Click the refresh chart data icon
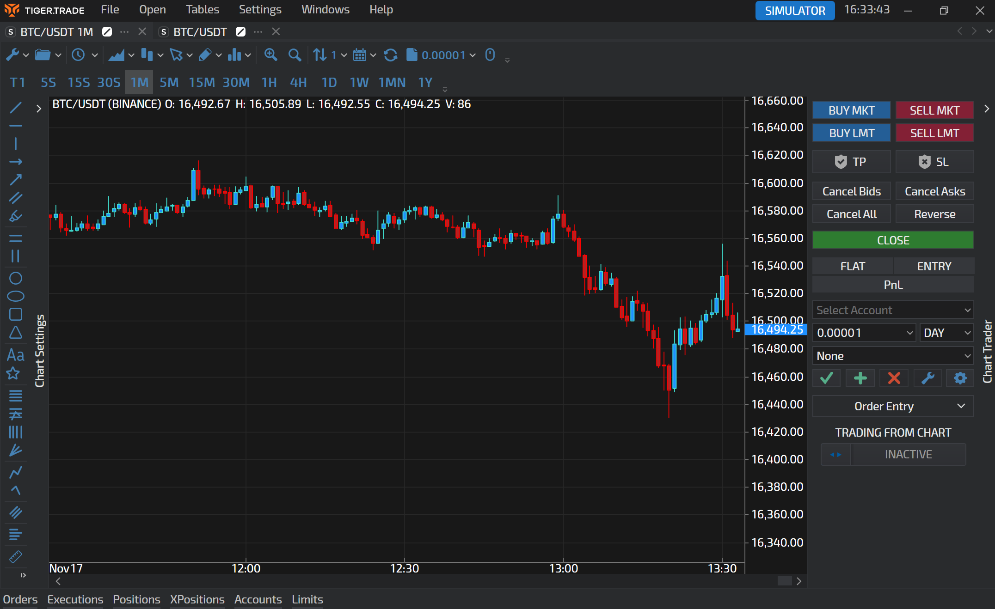Viewport: 995px width, 609px height. (x=391, y=55)
